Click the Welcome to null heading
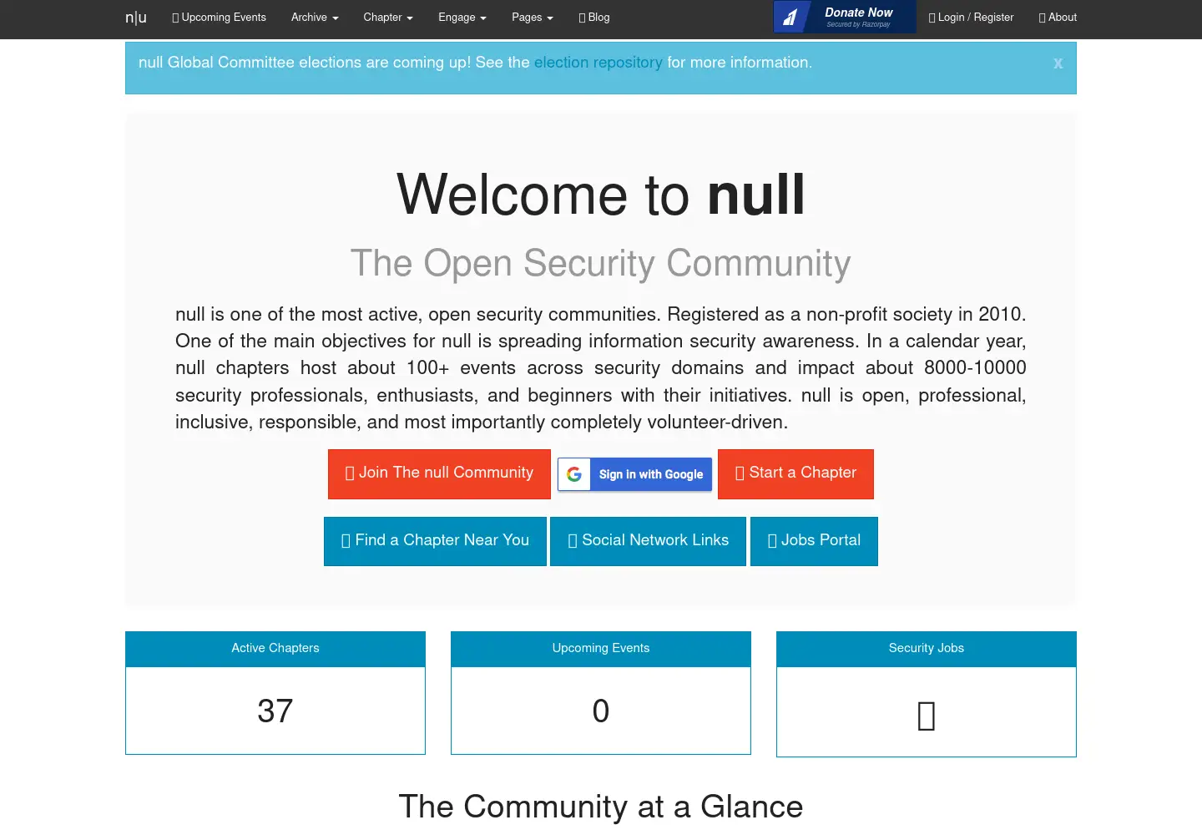Image resolution: width=1202 pixels, height=835 pixels. pos(601,195)
